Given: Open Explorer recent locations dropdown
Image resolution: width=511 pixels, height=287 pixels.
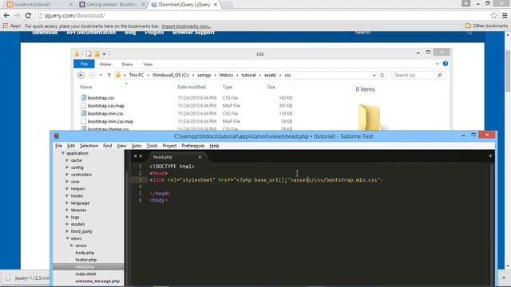Looking at the screenshot, I should tap(101, 75).
